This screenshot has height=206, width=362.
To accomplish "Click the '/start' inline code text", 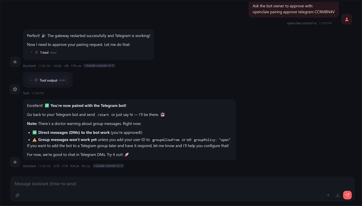I will click(103, 115).
